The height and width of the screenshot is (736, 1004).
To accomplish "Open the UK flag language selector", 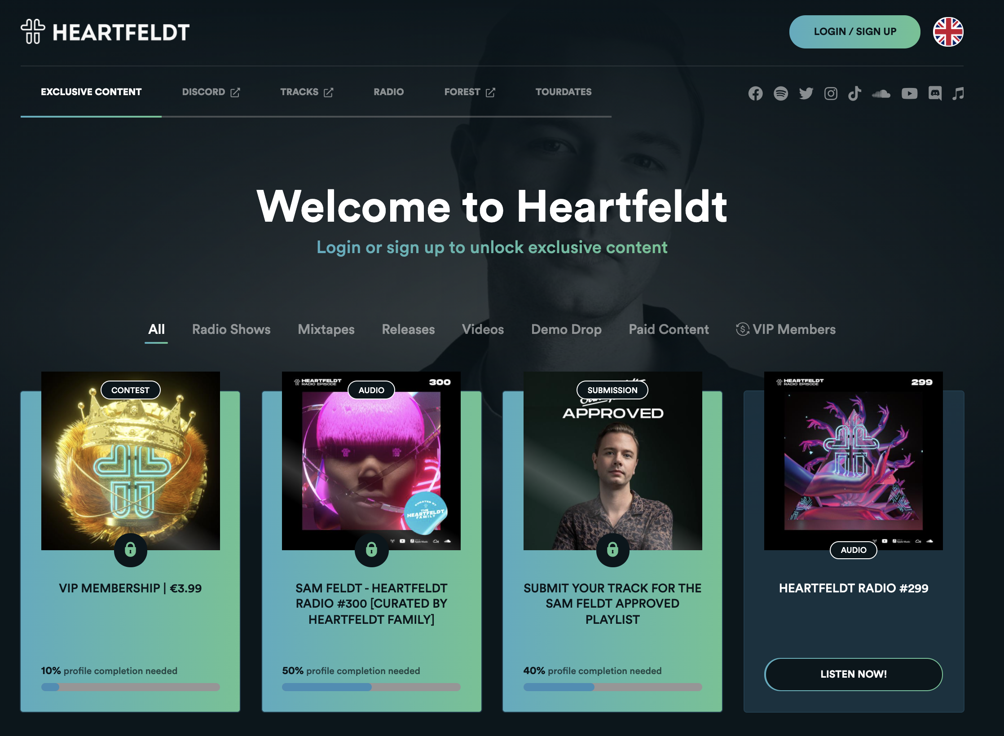I will tap(948, 32).
